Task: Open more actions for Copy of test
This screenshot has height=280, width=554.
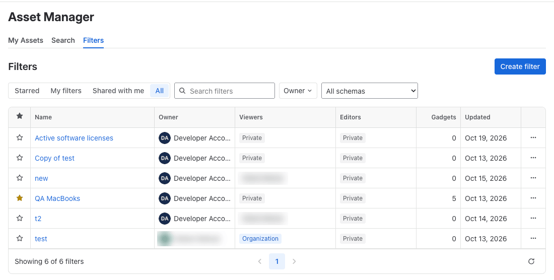Action: 533,158
